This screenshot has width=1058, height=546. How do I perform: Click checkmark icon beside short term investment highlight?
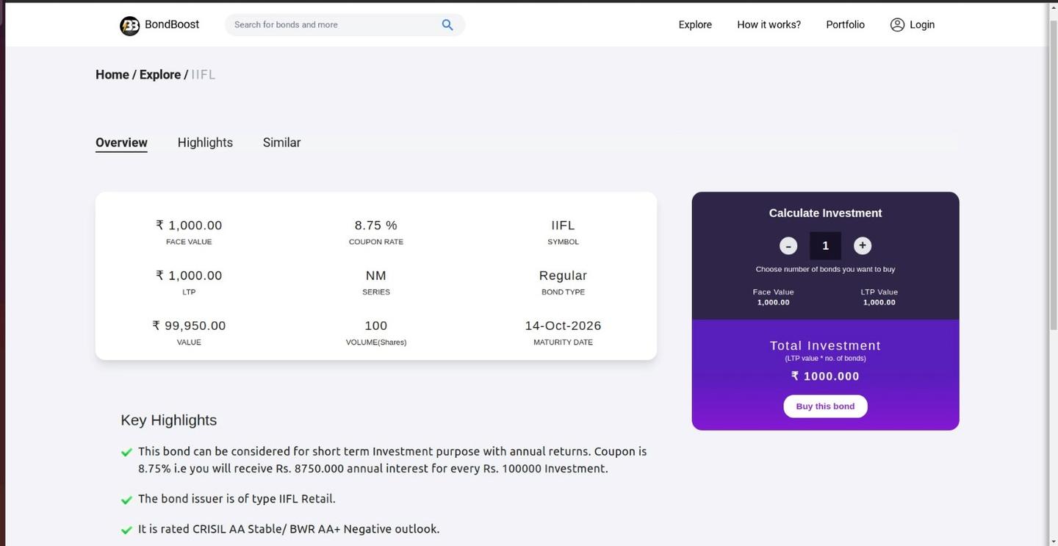(x=126, y=453)
